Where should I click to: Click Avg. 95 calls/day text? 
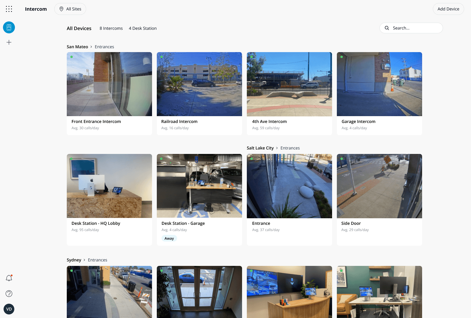[x=85, y=230]
